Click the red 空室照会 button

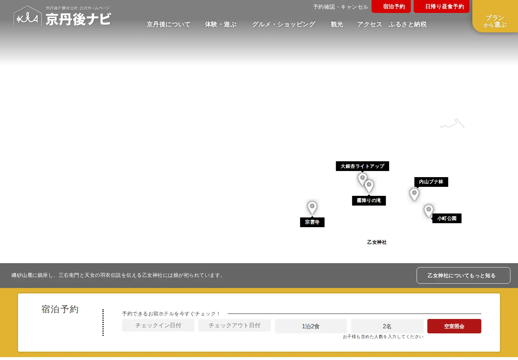pos(454,326)
